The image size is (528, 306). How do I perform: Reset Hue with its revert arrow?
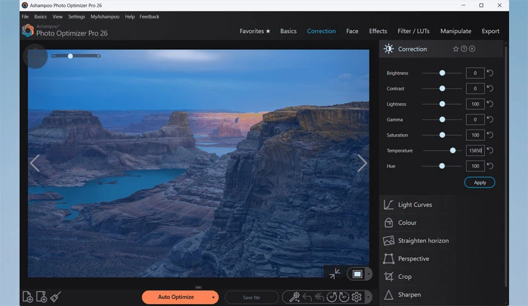pyautogui.click(x=490, y=166)
